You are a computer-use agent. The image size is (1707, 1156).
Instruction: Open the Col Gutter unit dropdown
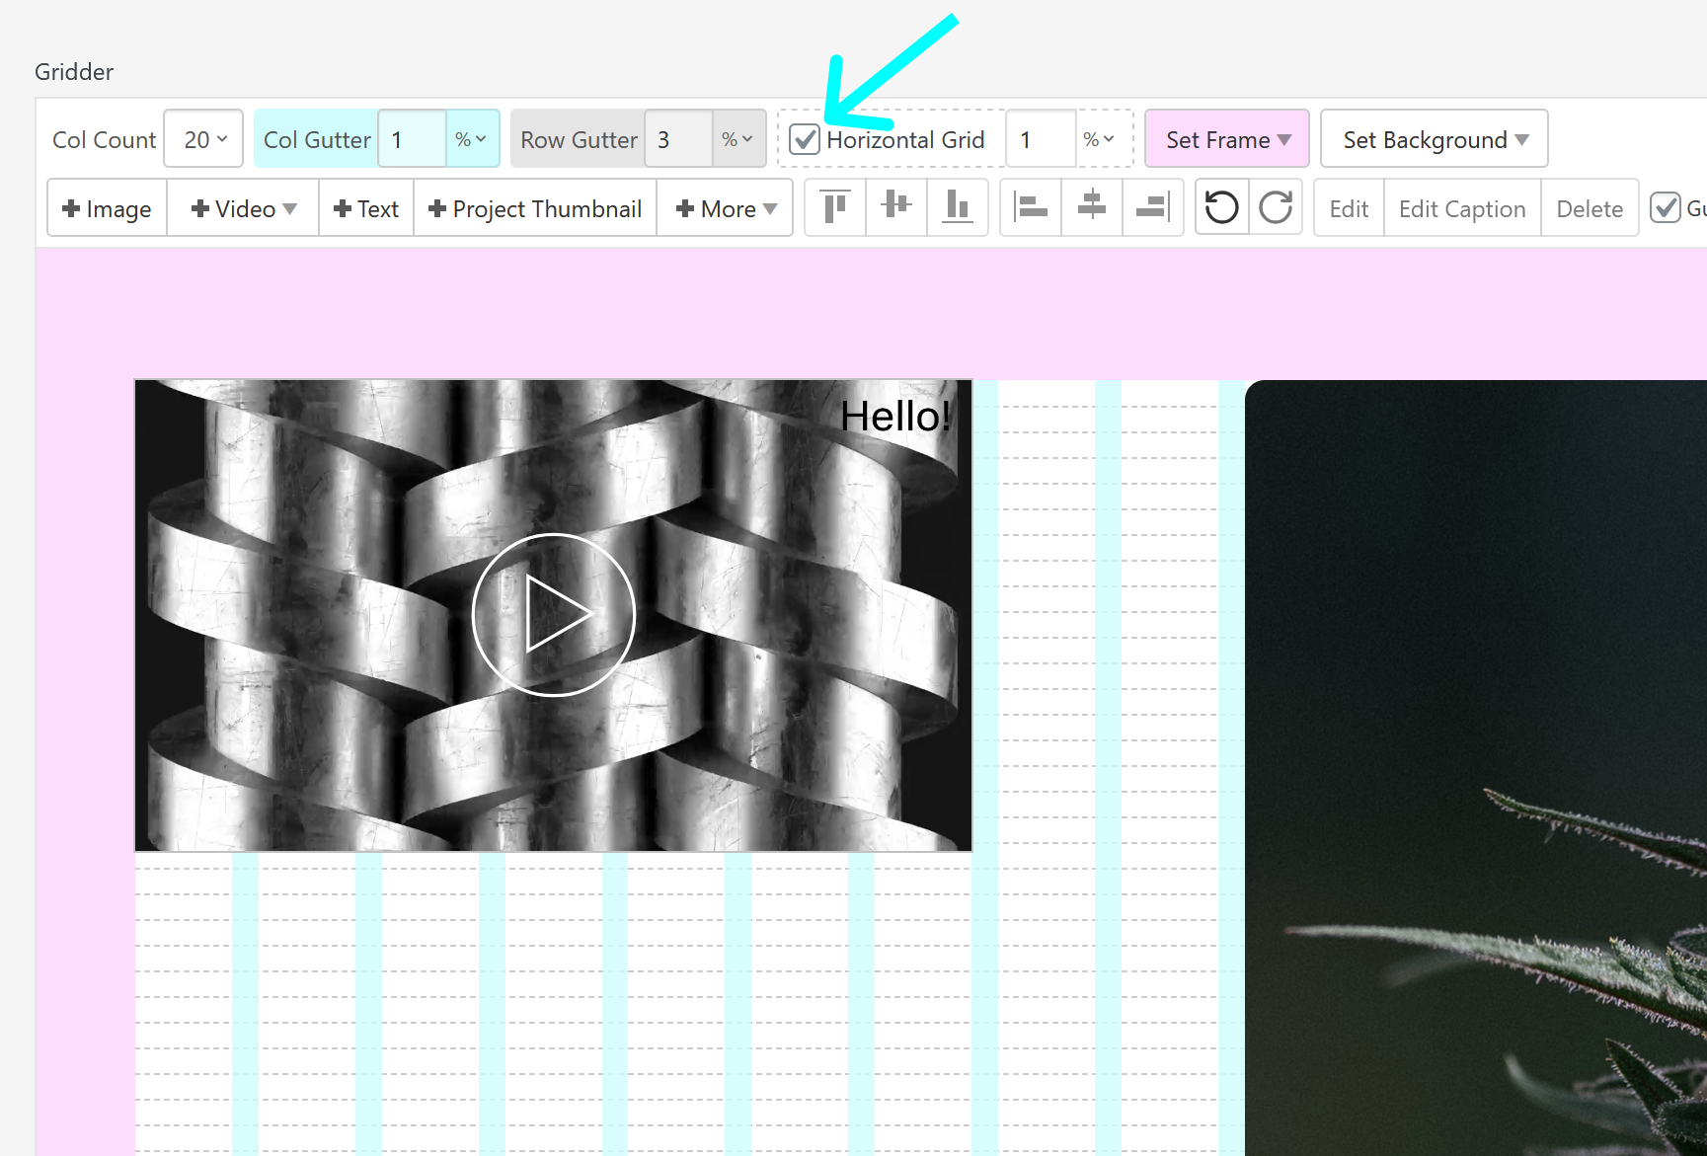point(471,139)
